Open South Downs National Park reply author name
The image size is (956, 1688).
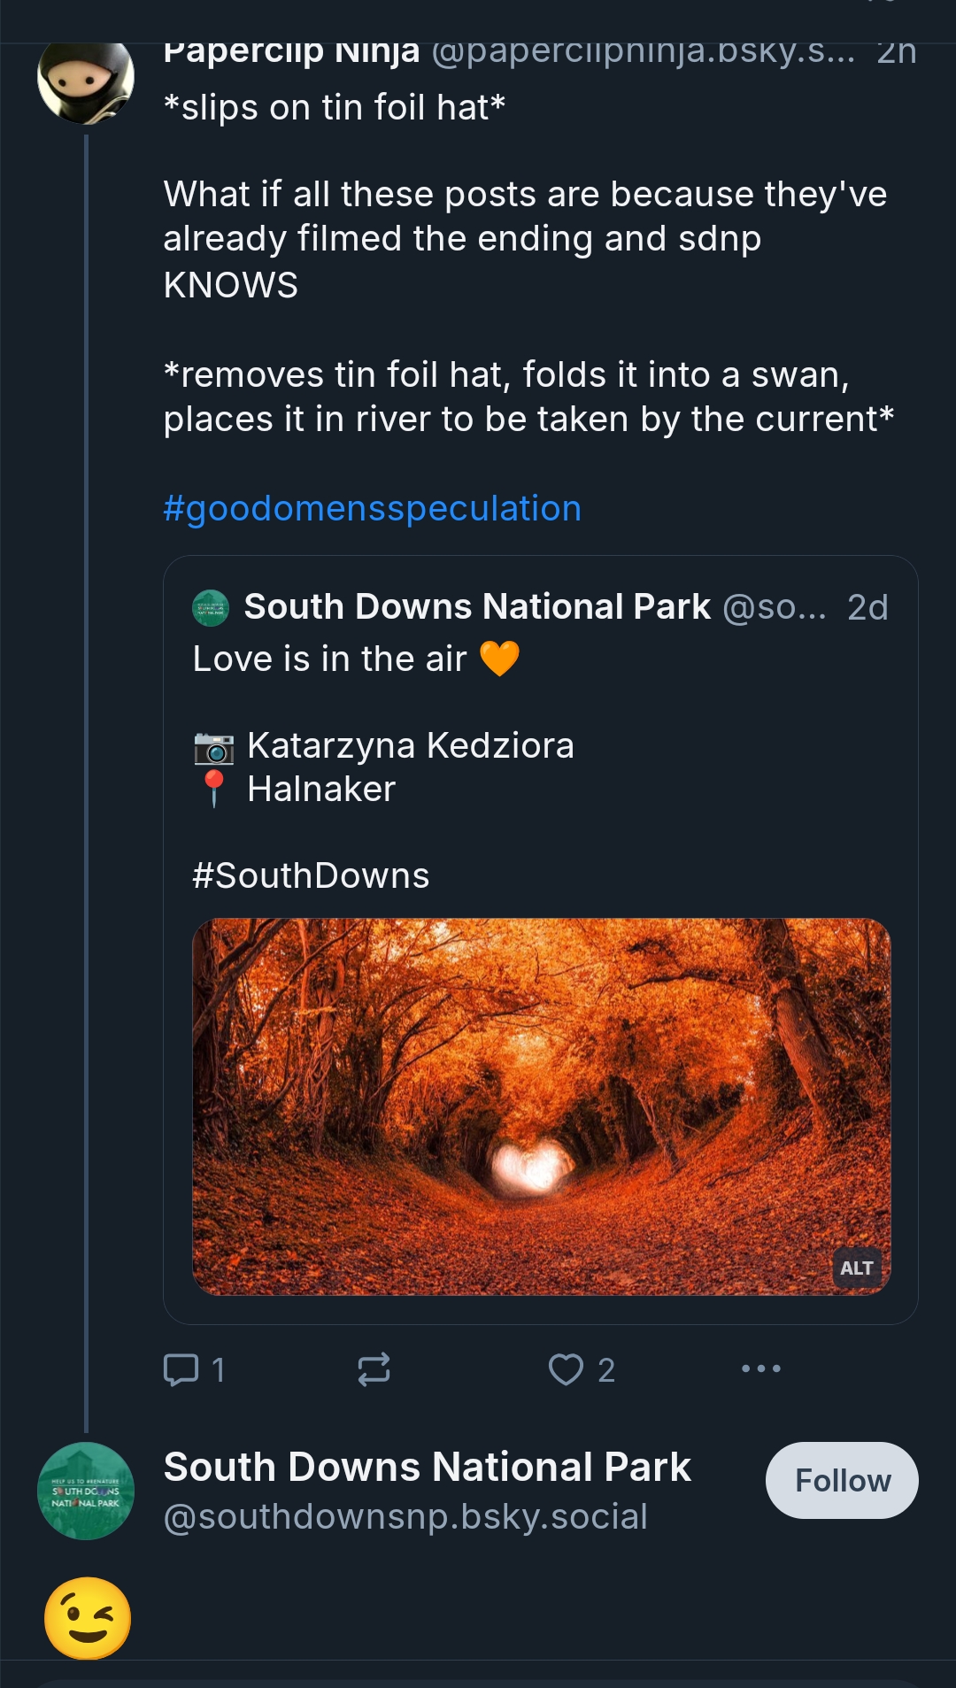[427, 1467]
